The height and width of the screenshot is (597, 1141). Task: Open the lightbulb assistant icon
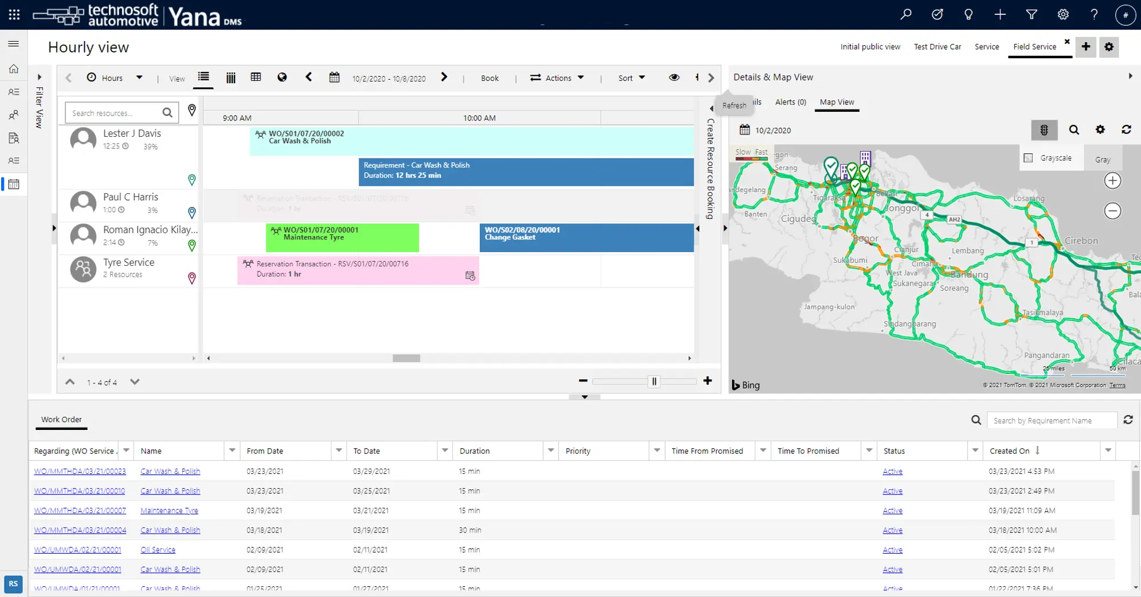(x=968, y=14)
